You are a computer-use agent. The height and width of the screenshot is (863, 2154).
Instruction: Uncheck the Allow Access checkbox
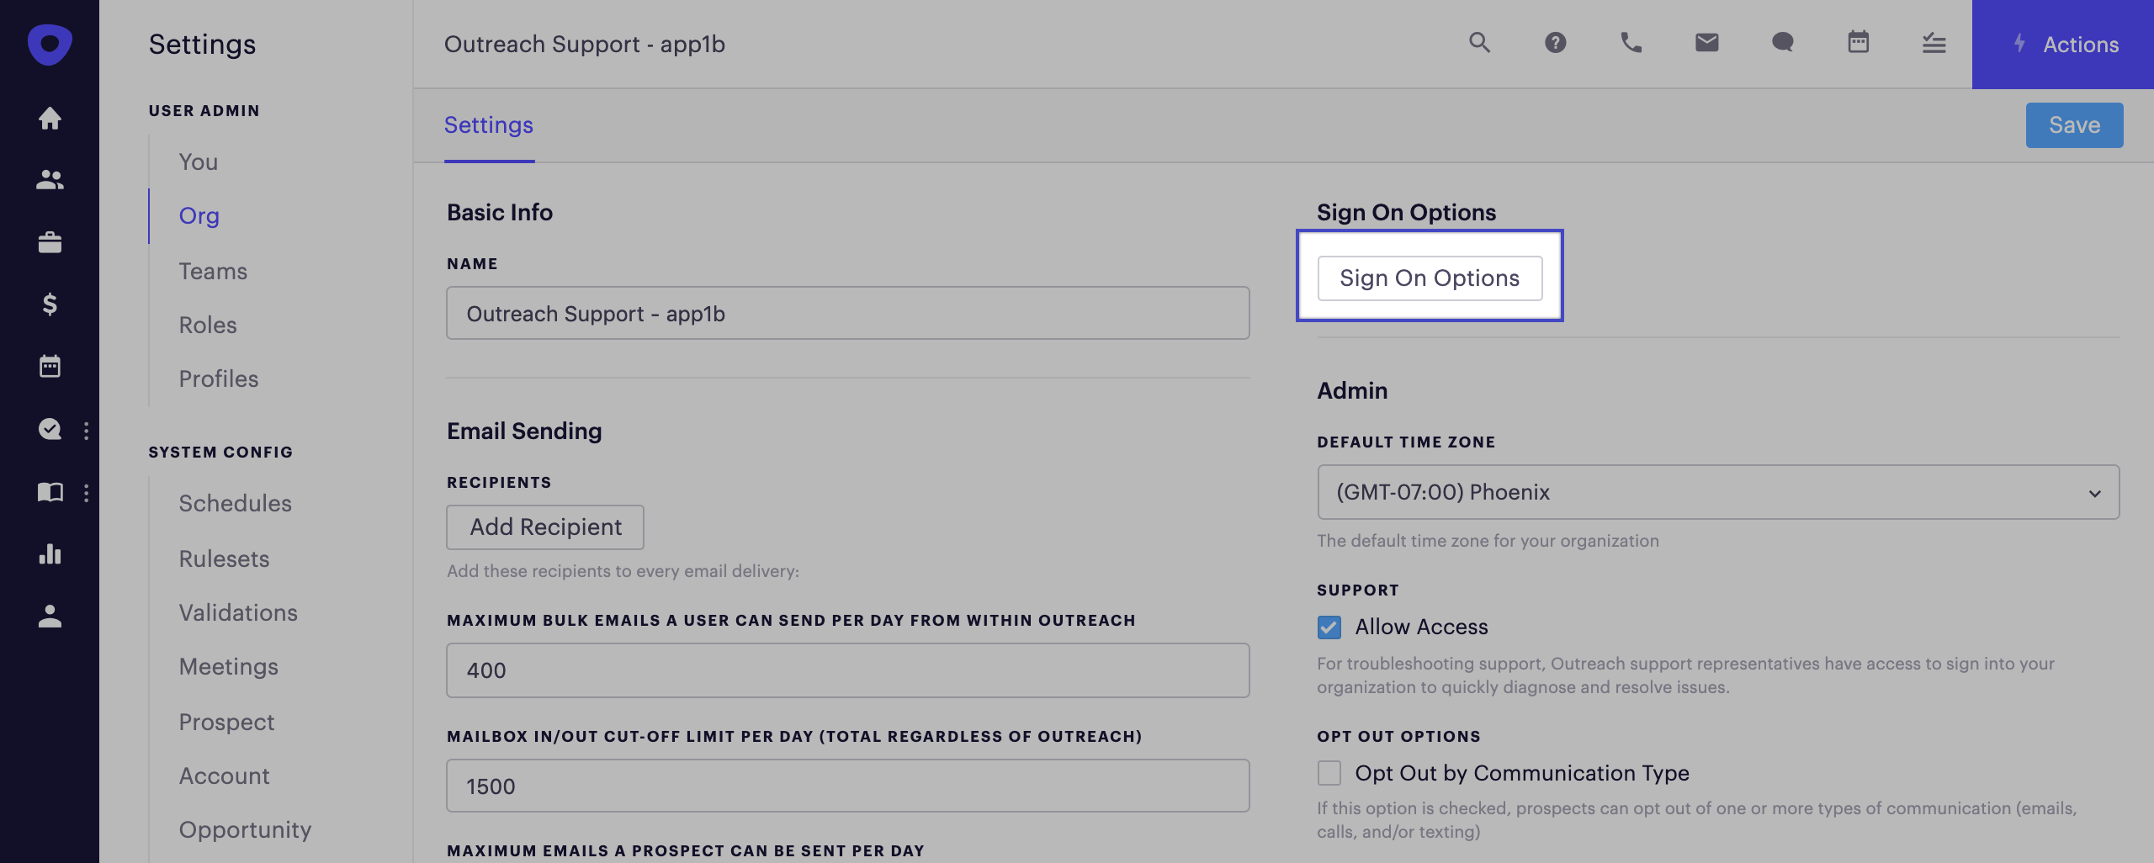click(1329, 627)
